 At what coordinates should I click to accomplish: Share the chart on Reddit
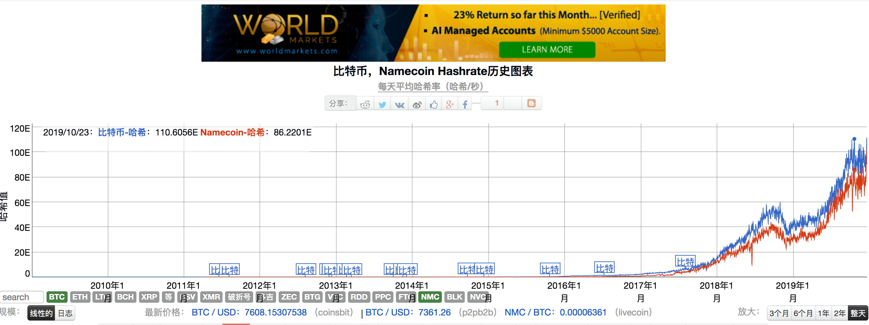coord(365,104)
